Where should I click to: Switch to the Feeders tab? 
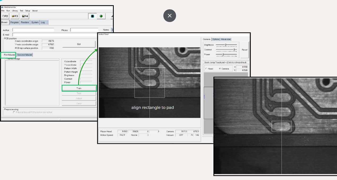[25, 22]
